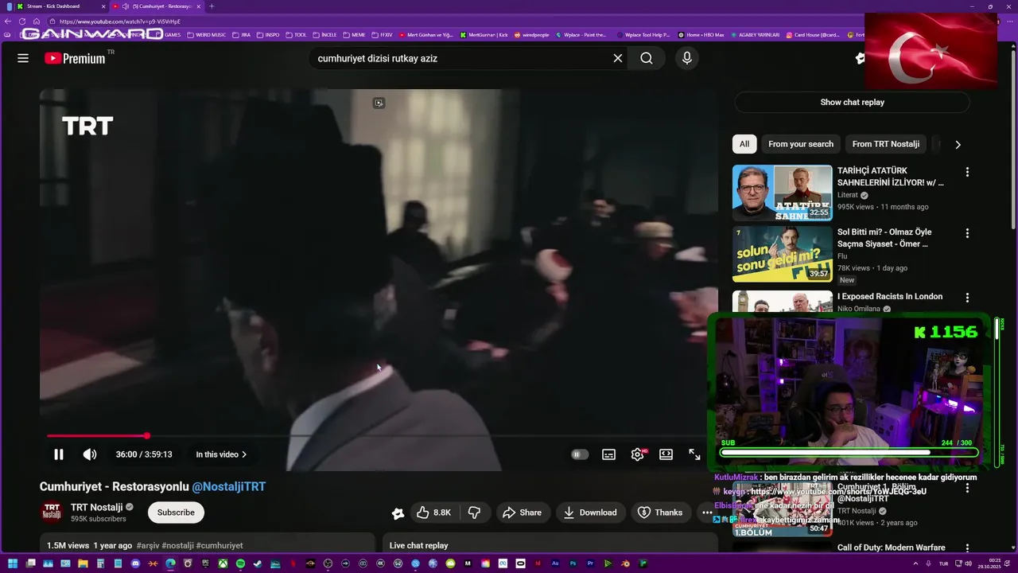The height and width of the screenshot is (573, 1018).
Task: Expand the In this video chapters
Action: 221,454
